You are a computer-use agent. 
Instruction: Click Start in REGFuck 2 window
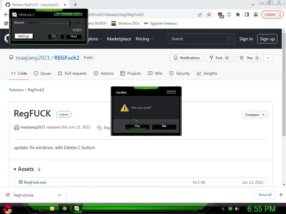point(74,36)
